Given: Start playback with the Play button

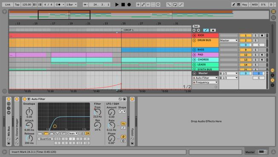Looking at the screenshot, I should coord(117,5).
